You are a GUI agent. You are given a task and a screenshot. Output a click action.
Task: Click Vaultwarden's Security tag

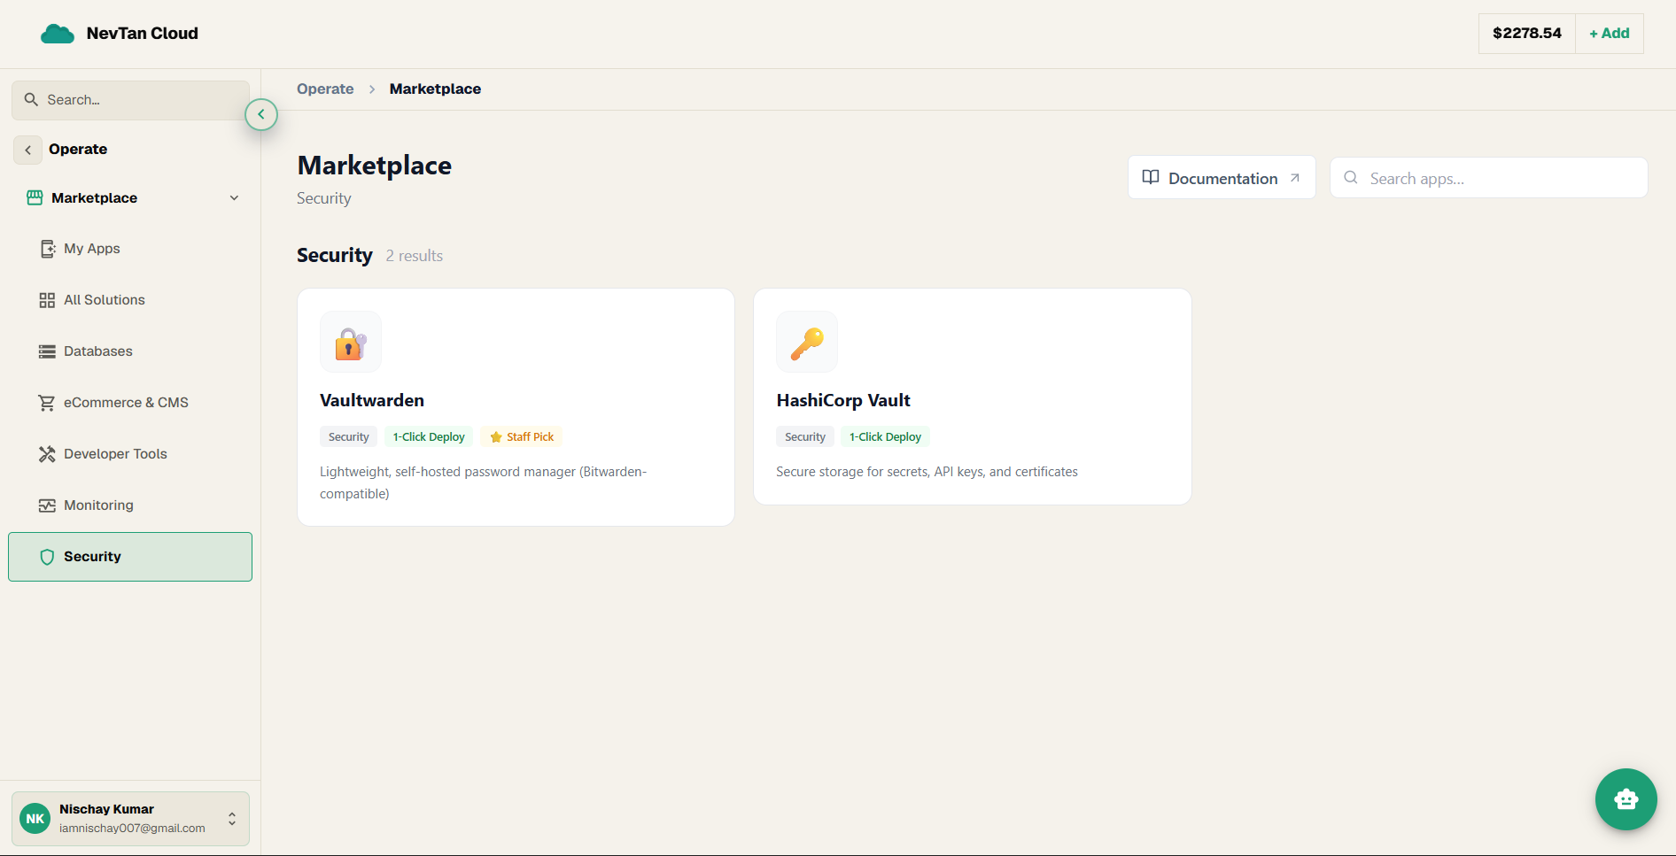coord(348,437)
